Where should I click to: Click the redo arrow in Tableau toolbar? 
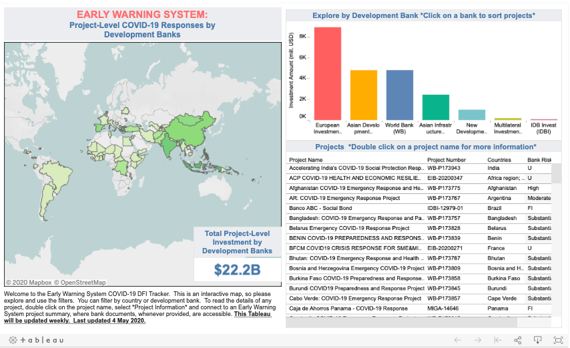pos(478,340)
